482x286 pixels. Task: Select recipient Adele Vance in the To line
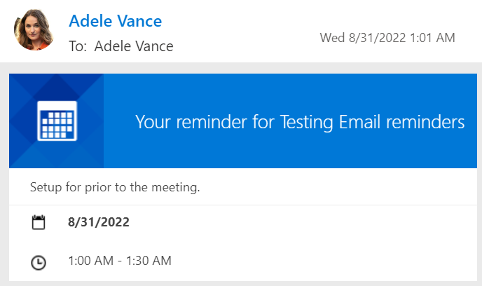(x=133, y=46)
